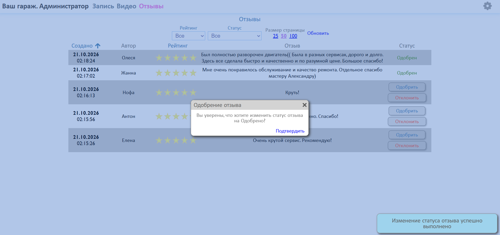Image resolution: width=500 pixels, height=235 pixels.
Task: Click the Автор column header
Action: pos(128,46)
